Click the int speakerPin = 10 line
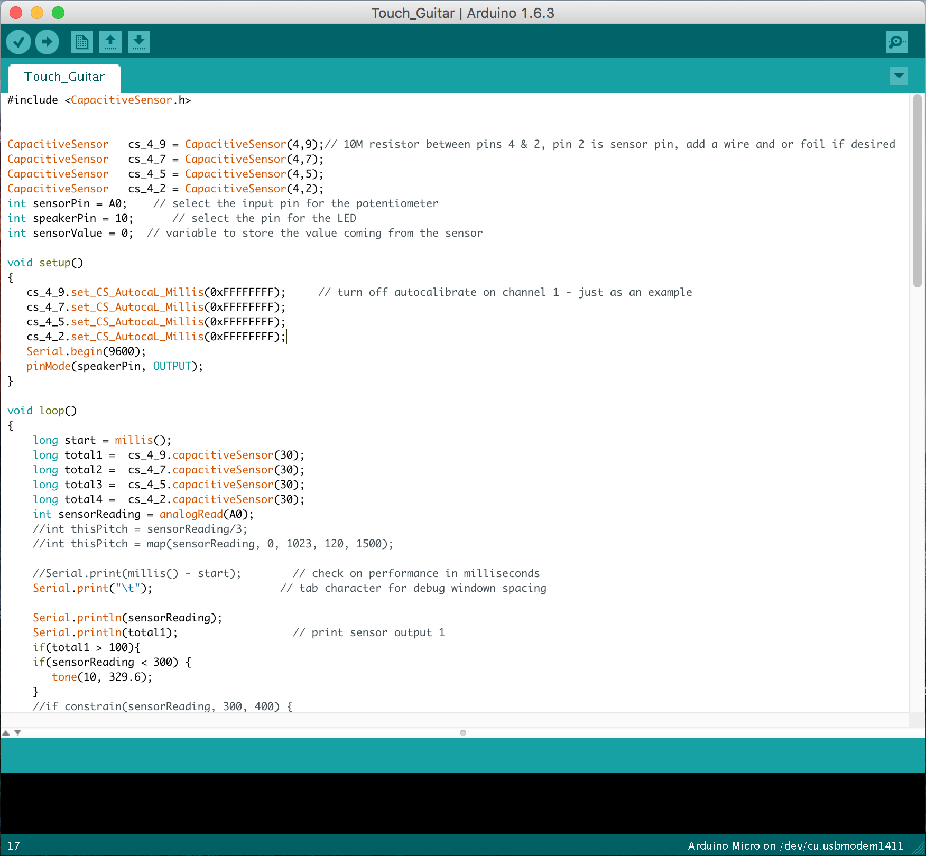 [182, 218]
